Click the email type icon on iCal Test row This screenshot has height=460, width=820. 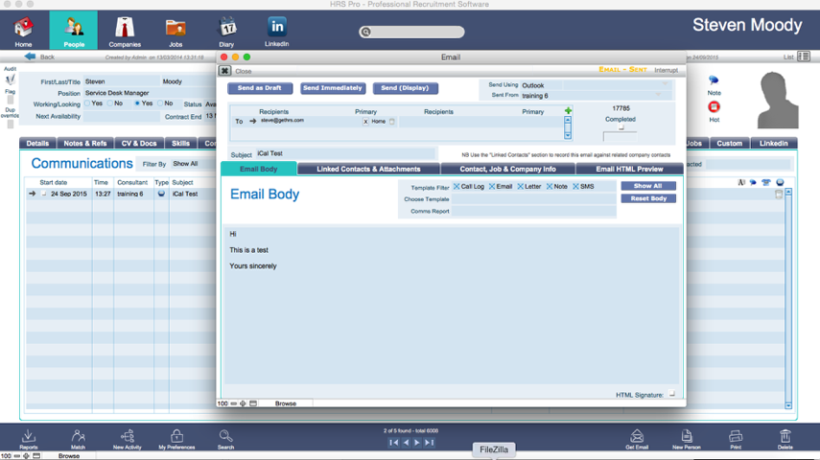tap(161, 194)
